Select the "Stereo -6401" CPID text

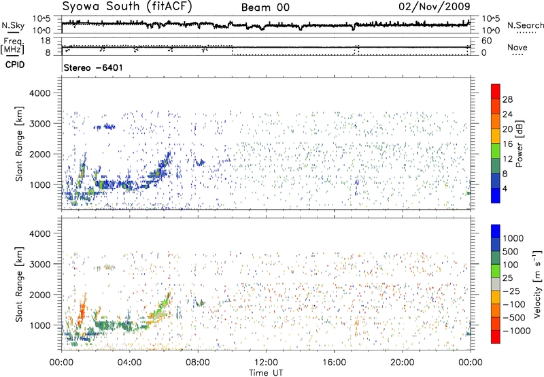93,67
